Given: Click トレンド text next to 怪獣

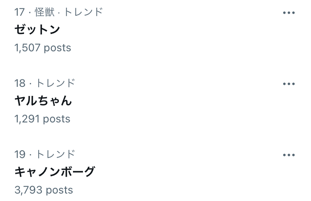Looking at the screenshot, I should (x=83, y=12).
